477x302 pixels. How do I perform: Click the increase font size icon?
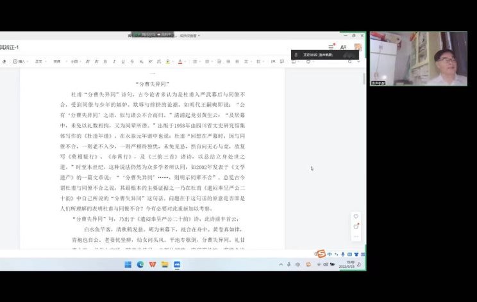click(x=87, y=61)
